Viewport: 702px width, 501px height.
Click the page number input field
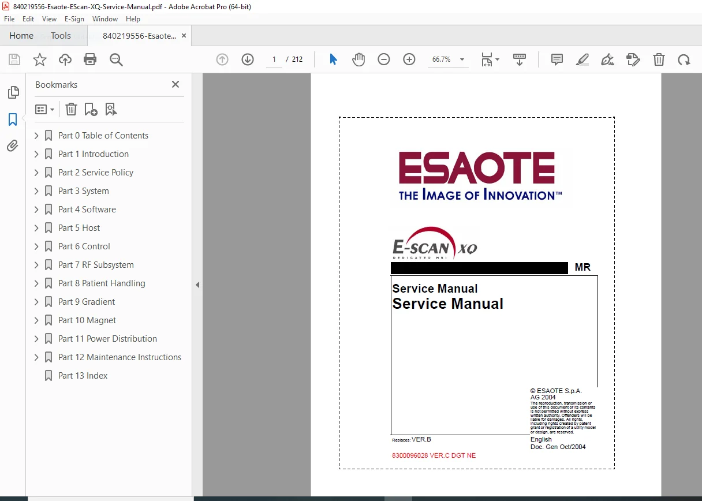pos(274,59)
